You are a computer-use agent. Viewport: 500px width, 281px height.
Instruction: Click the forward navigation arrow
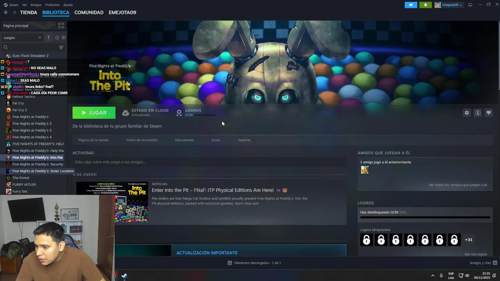(x=14, y=12)
